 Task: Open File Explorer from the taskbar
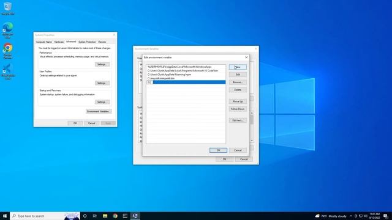pyautogui.click(x=105, y=216)
